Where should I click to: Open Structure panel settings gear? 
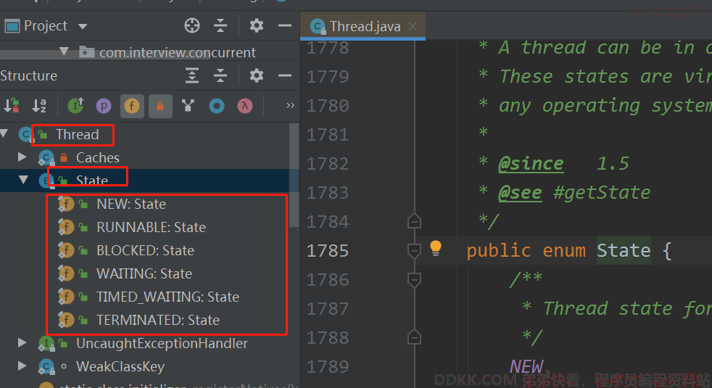pos(257,75)
